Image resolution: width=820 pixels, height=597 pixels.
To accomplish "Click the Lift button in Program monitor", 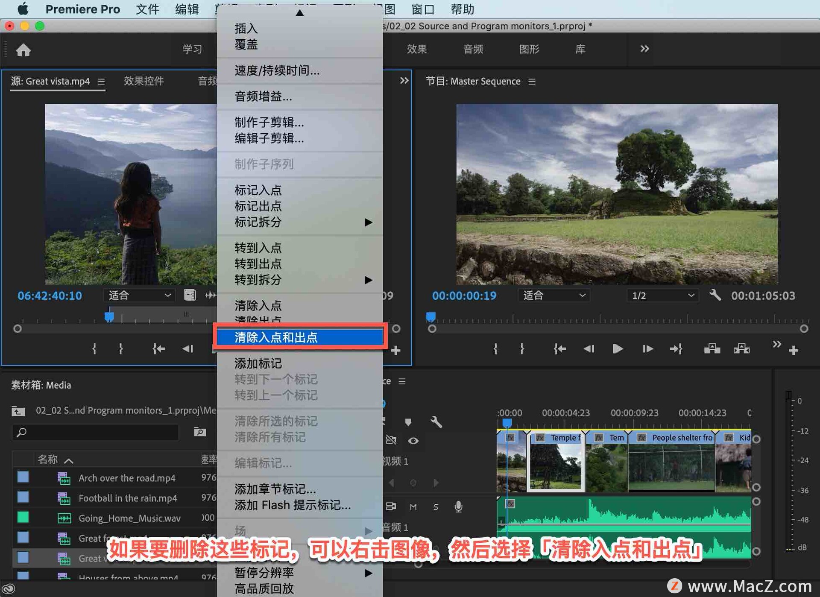I will point(712,349).
